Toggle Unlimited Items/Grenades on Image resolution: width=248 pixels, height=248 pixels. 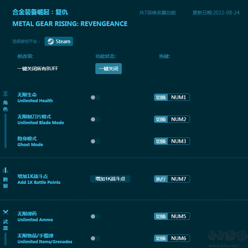[x=95, y=238]
